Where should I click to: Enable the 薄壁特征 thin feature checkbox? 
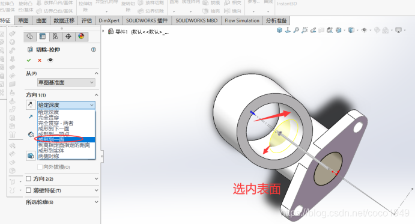28,190
